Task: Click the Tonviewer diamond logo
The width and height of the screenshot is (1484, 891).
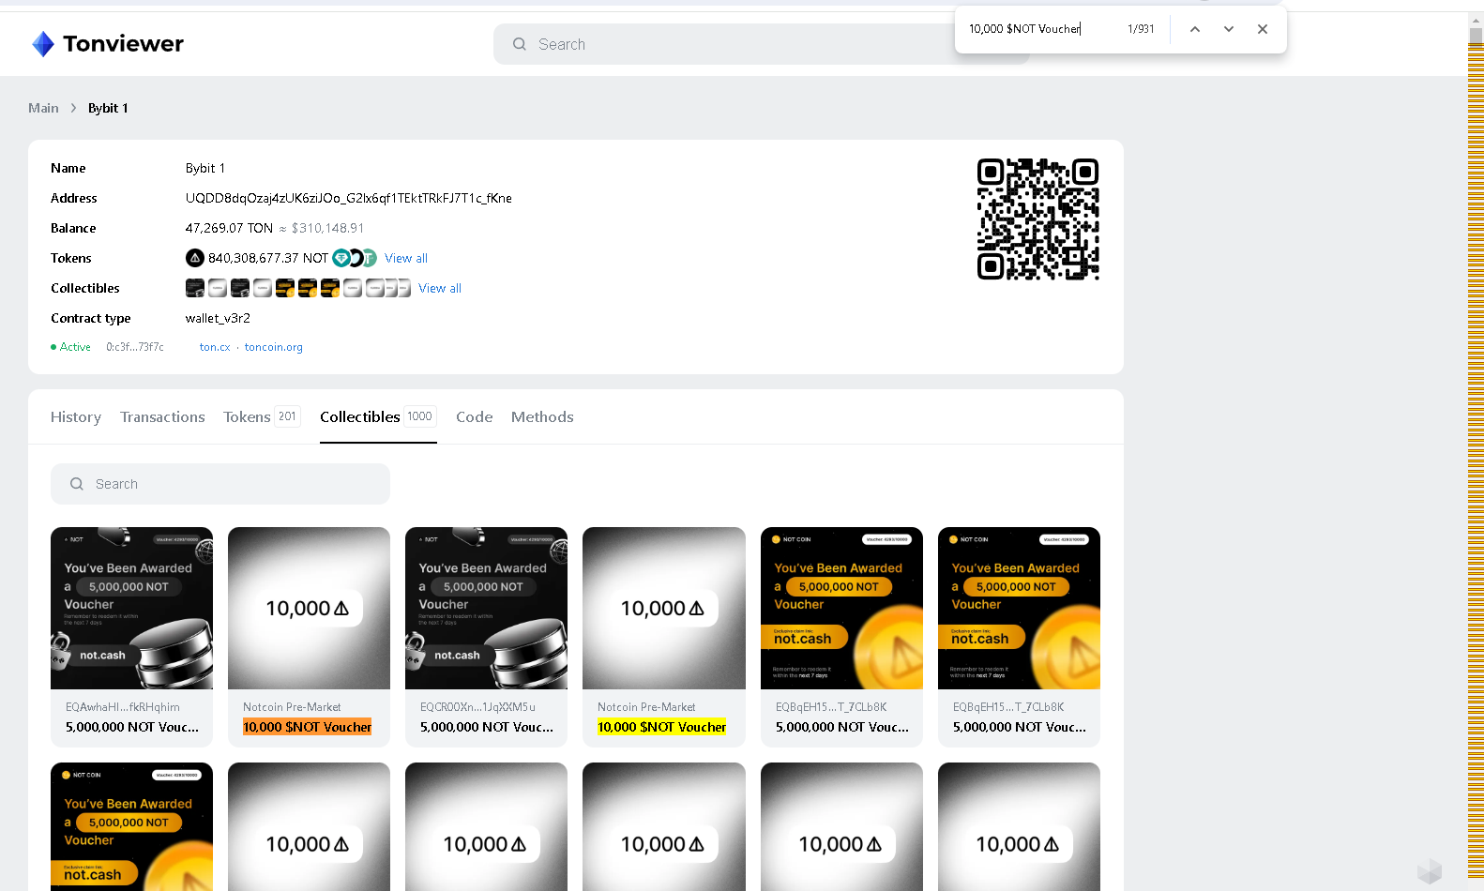Action: [43, 44]
